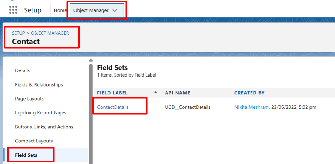Viewport: 335px width, 164px height.
Task: Go to SETUP breadcrumb link
Action: point(18,33)
